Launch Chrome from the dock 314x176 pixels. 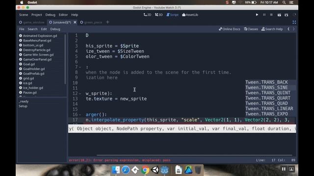coord(145,170)
